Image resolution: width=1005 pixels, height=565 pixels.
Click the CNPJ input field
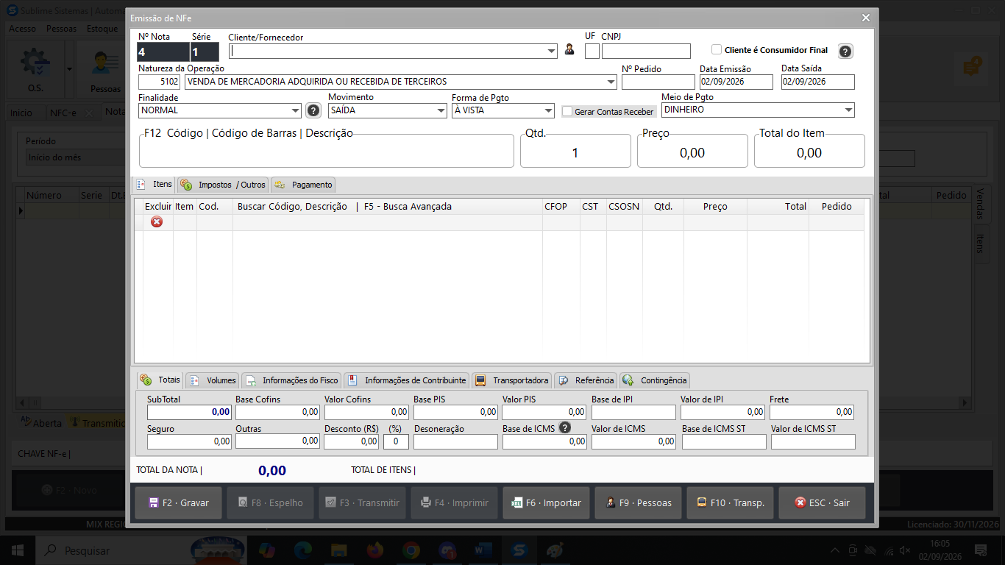point(646,51)
